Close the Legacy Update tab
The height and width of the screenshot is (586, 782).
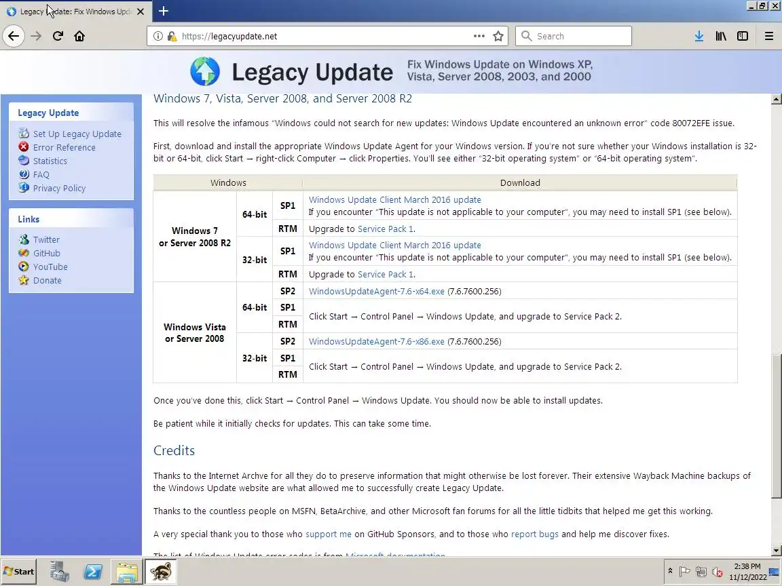(x=141, y=11)
